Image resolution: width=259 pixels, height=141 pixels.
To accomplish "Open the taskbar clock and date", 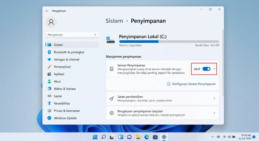I will click(245, 137).
